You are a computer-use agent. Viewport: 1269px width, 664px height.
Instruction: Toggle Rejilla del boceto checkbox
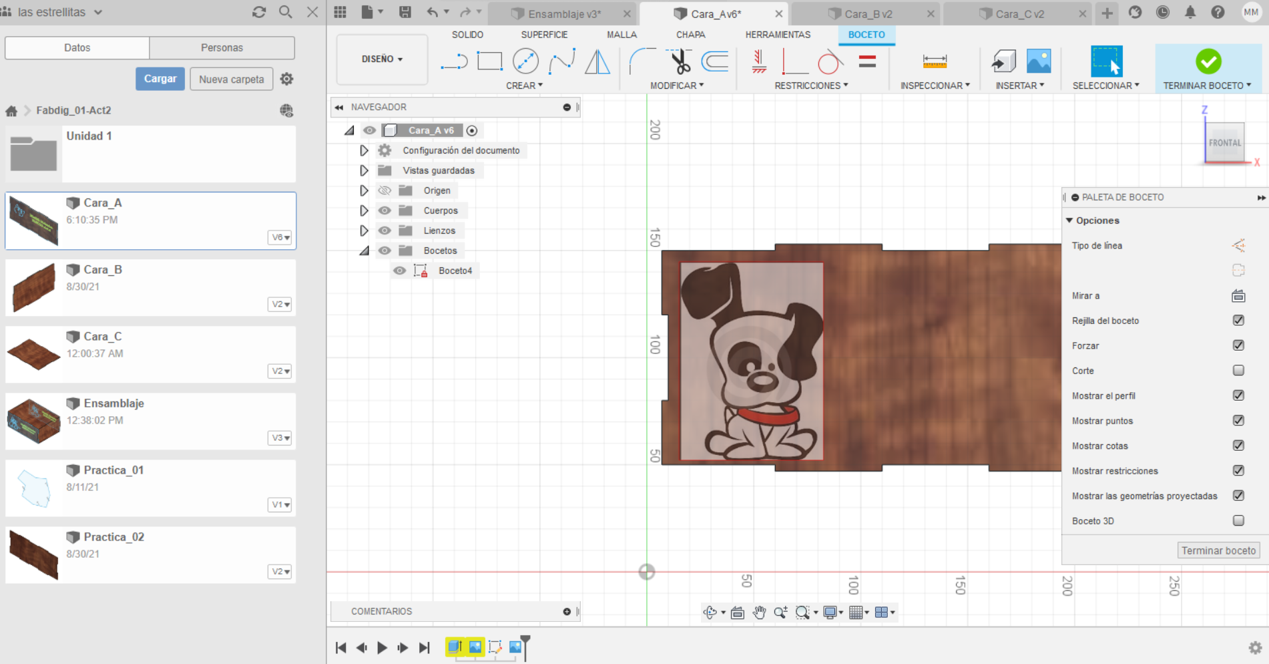coord(1238,321)
